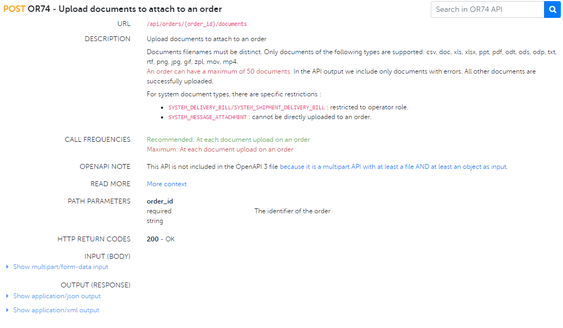The image size is (563, 328).
Task: Click triangle arrow beside application/json output
Action: click(7, 296)
